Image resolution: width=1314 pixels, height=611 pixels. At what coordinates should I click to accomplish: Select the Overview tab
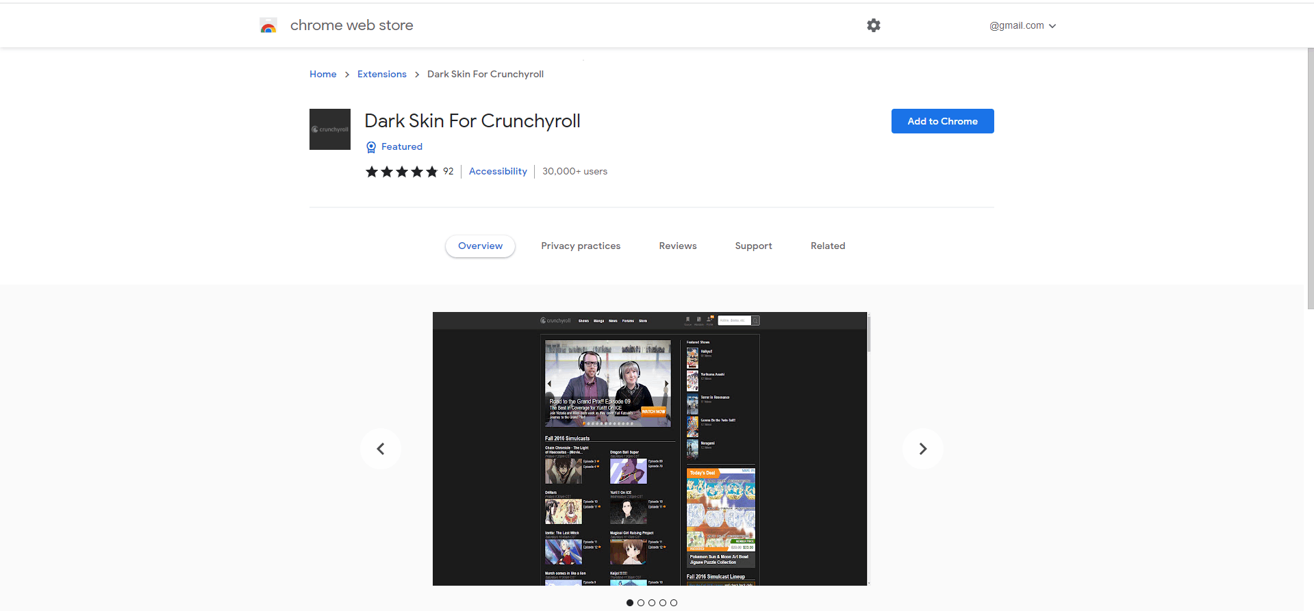coord(481,246)
